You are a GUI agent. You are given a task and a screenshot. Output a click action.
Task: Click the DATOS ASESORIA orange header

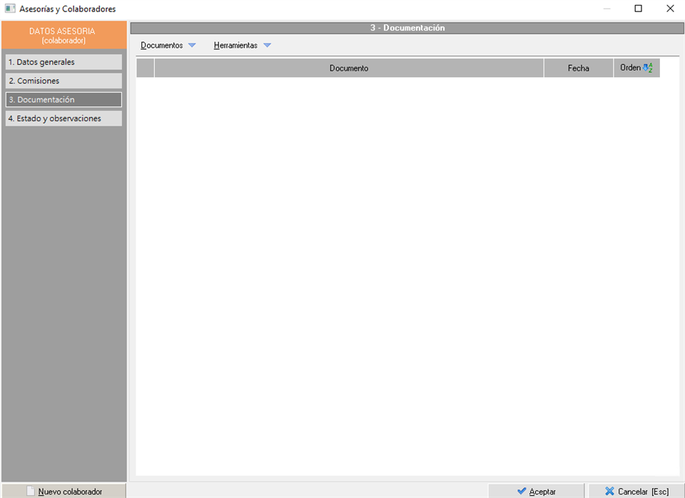64,35
